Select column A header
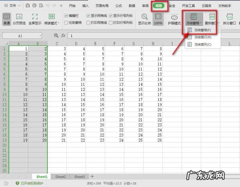 19,44
